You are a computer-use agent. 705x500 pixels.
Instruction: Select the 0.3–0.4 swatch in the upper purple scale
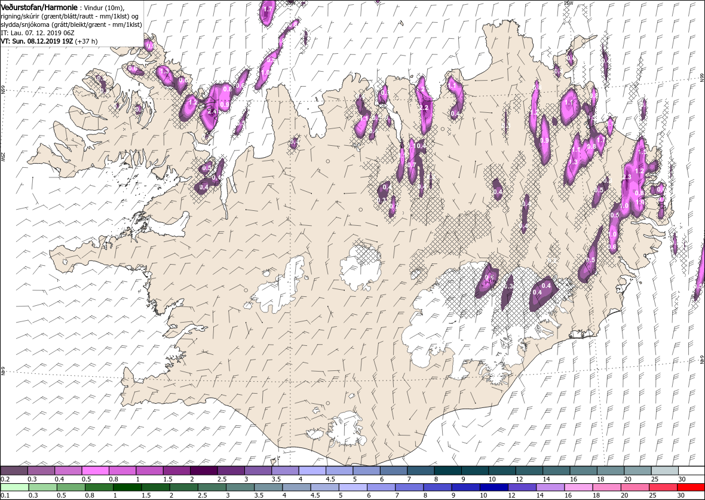(41, 470)
